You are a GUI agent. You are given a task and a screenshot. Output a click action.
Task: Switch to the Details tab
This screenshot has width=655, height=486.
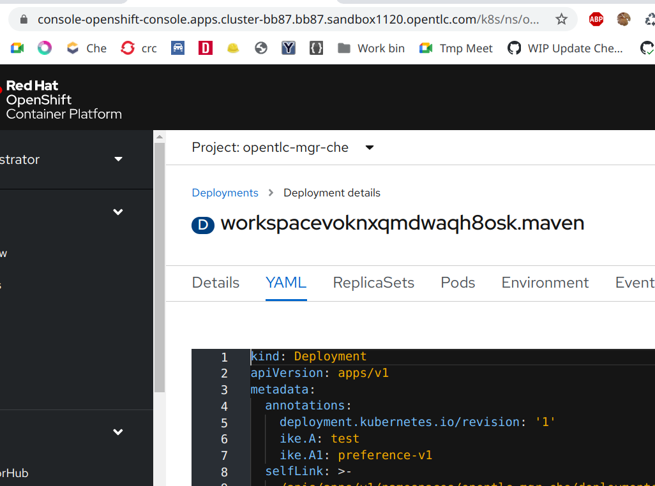click(x=216, y=283)
